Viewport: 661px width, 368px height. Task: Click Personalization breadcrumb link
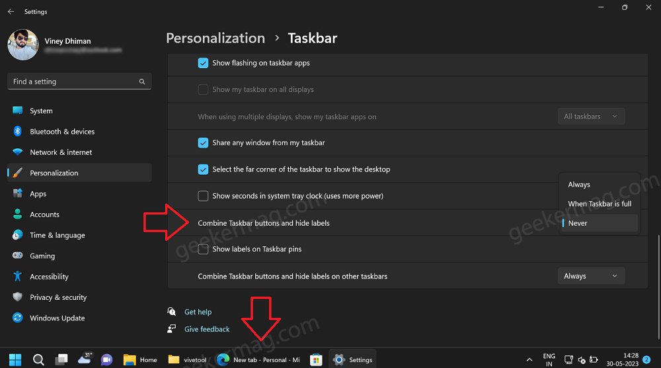click(215, 38)
